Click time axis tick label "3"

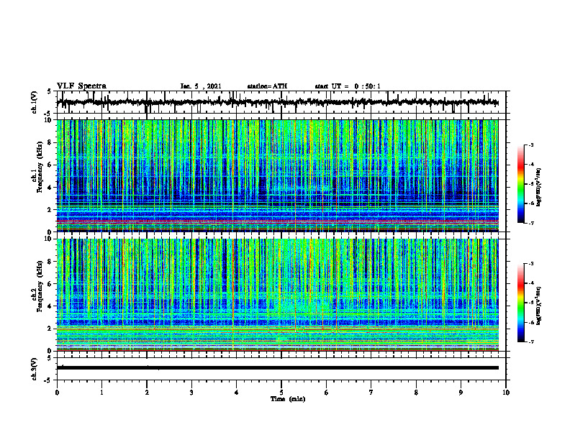[191, 393]
